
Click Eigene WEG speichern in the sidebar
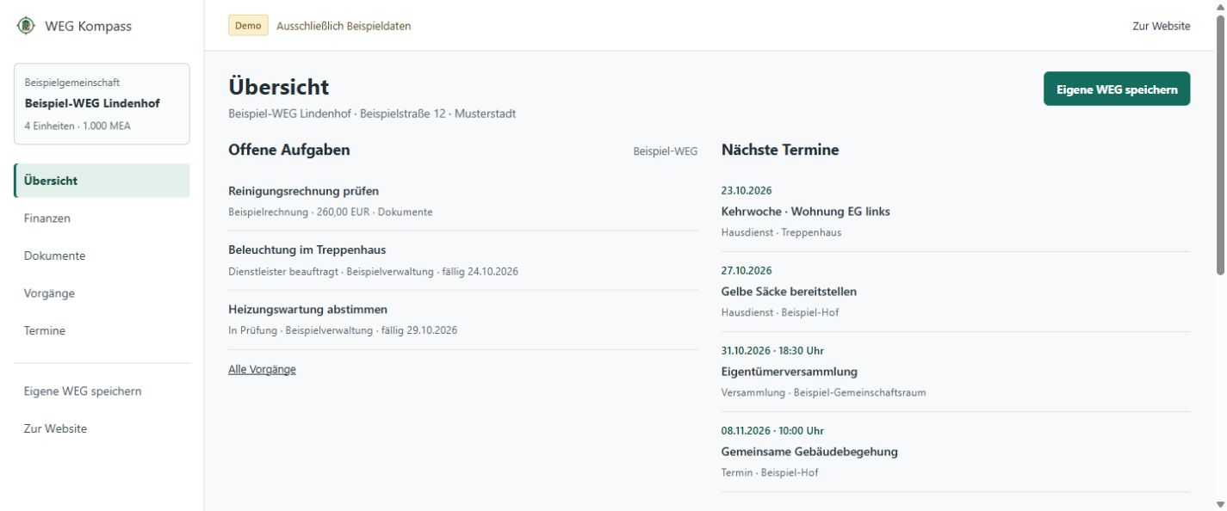pos(102,391)
